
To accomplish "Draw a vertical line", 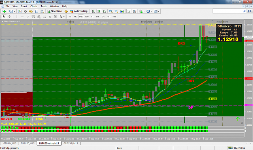I will pos(17,17).
